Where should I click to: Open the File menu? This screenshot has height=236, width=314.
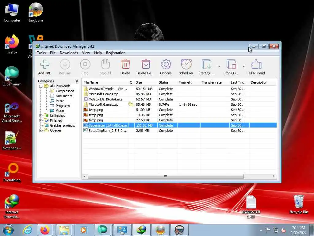coord(53,53)
